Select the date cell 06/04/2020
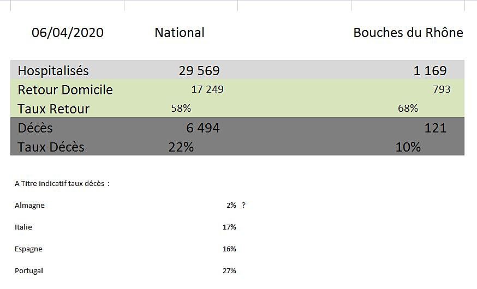Viewport: 477px width, 289px height. pos(68,33)
